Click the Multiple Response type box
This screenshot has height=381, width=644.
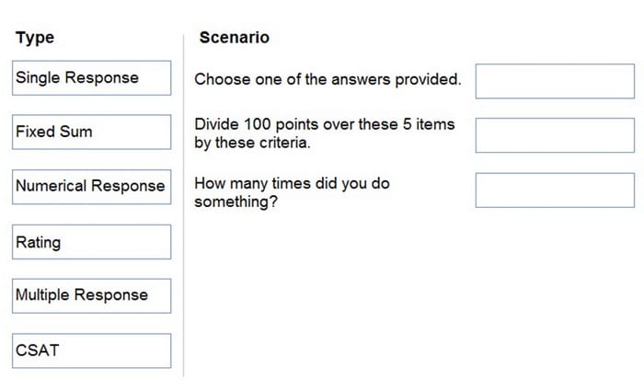coord(92,296)
